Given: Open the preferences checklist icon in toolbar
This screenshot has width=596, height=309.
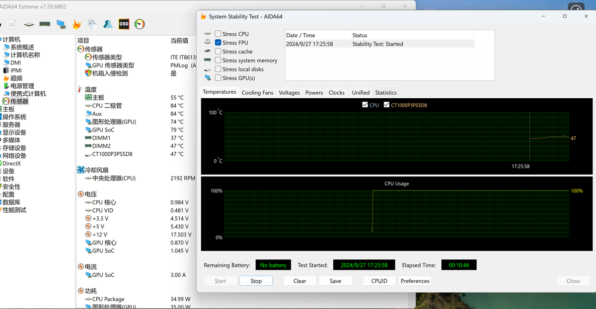Looking at the screenshot, I should pos(92,24).
